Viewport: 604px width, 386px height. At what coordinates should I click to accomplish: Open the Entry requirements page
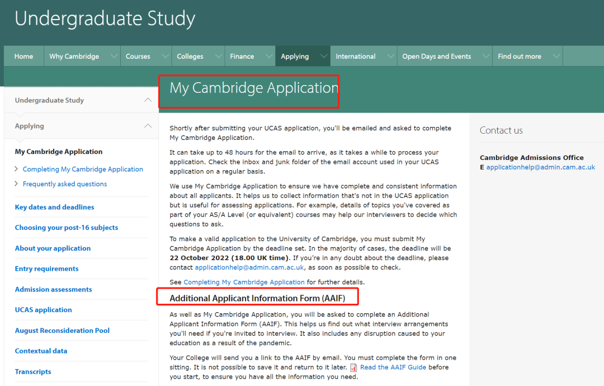pos(46,269)
